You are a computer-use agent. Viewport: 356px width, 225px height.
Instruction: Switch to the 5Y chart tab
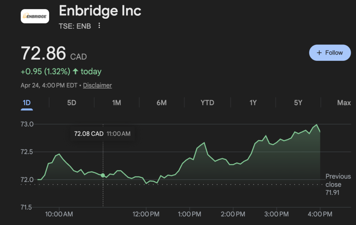point(298,103)
